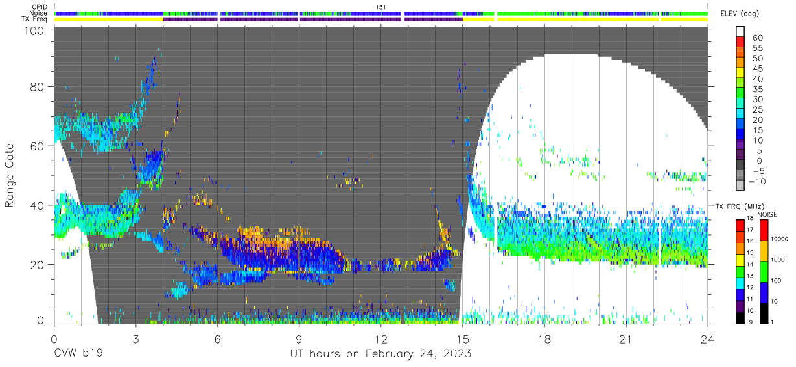Click the y-axis tick label 100

click(35, 30)
